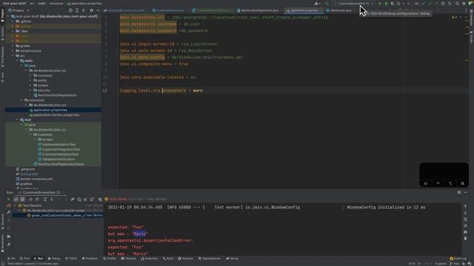Select CustomerBrowseTest tab in Run panel
Viewport: 474px width, 266px height.
(x=41, y=192)
